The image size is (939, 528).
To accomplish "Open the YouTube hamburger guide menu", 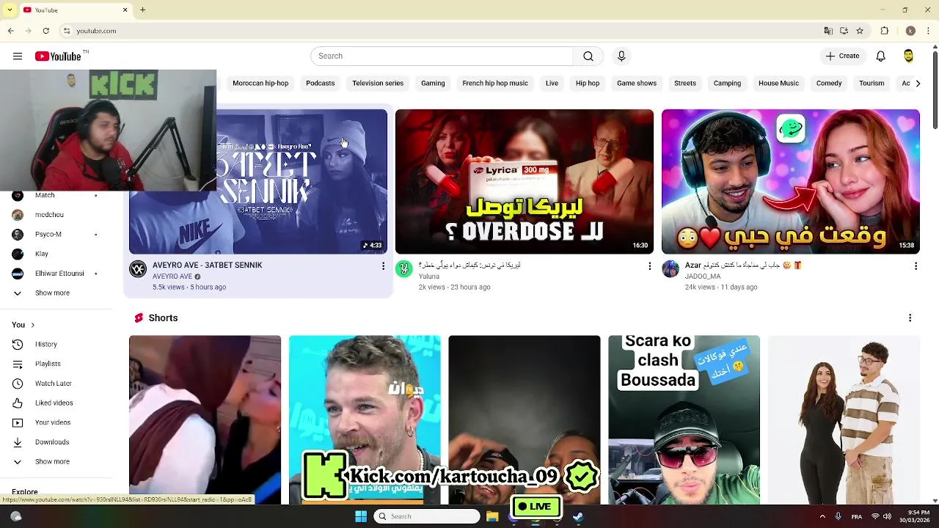I will (x=18, y=56).
